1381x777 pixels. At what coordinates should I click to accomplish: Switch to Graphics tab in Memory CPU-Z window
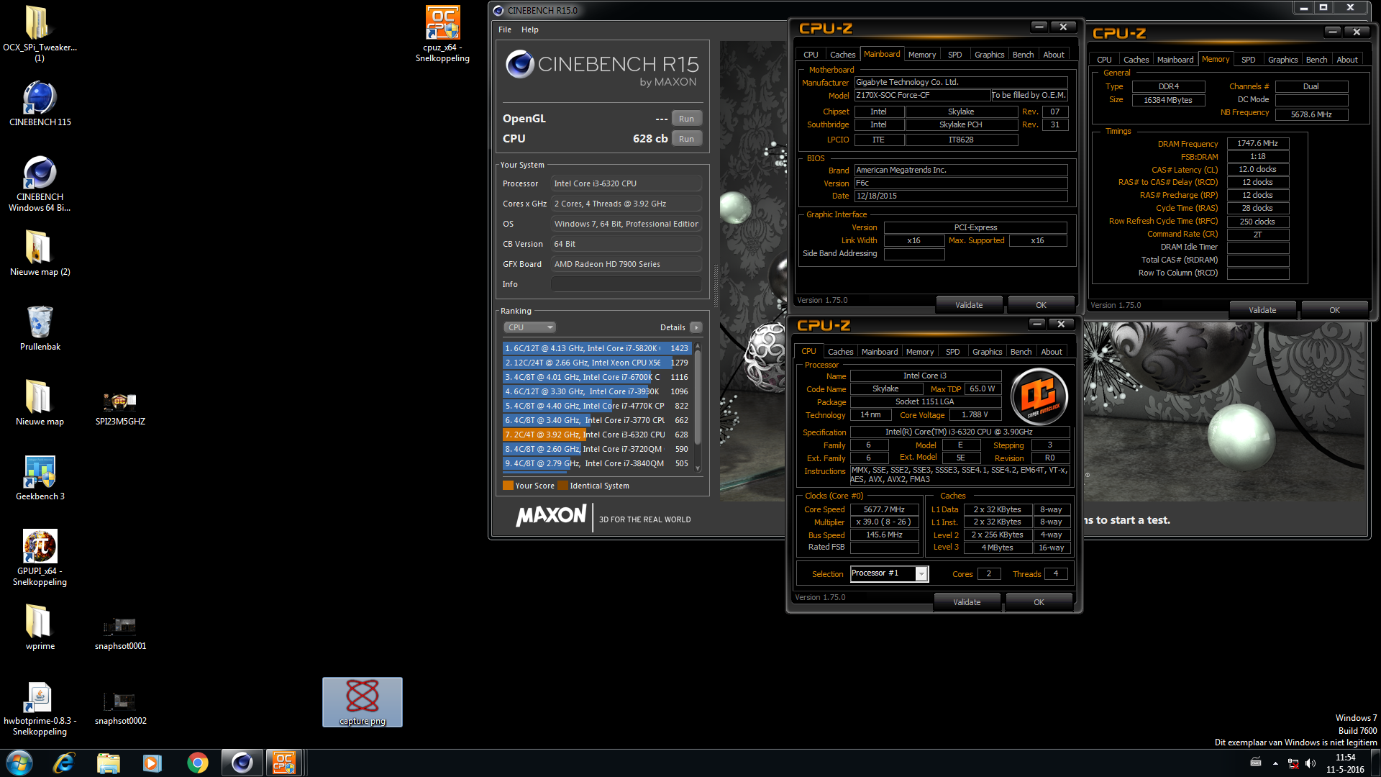pyautogui.click(x=1282, y=60)
